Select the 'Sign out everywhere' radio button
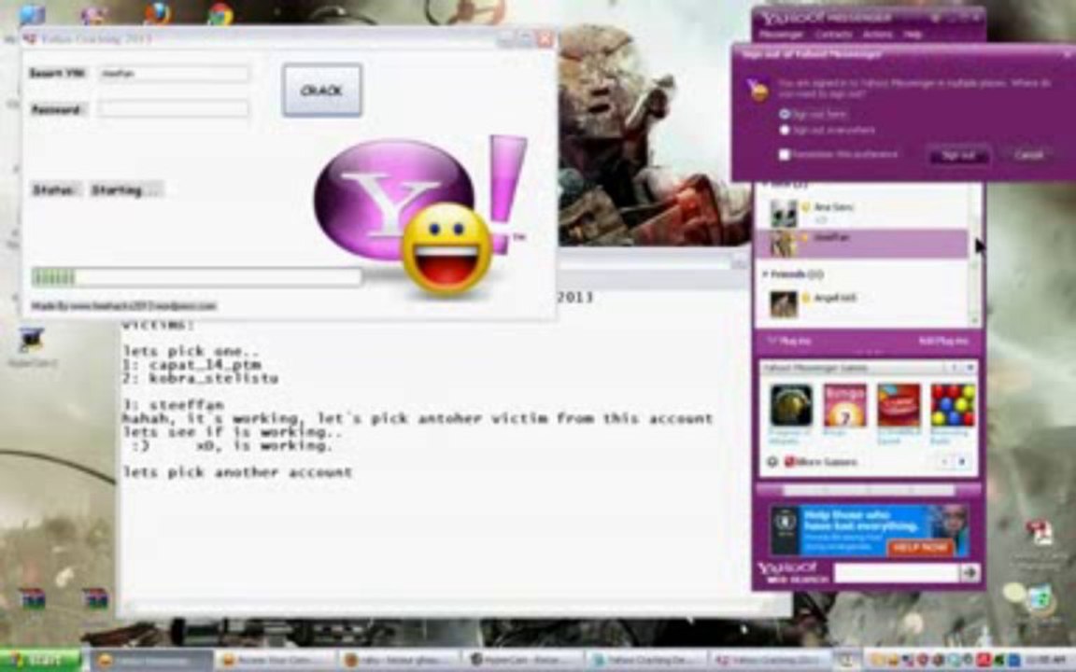1076x672 pixels. click(785, 130)
